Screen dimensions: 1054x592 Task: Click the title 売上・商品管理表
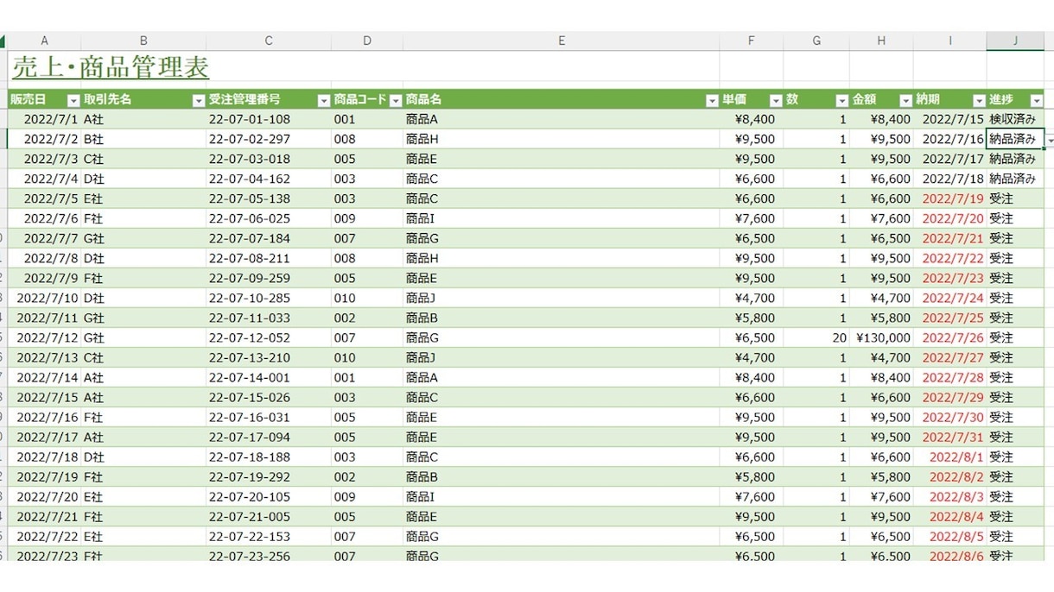click(x=110, y=66)
